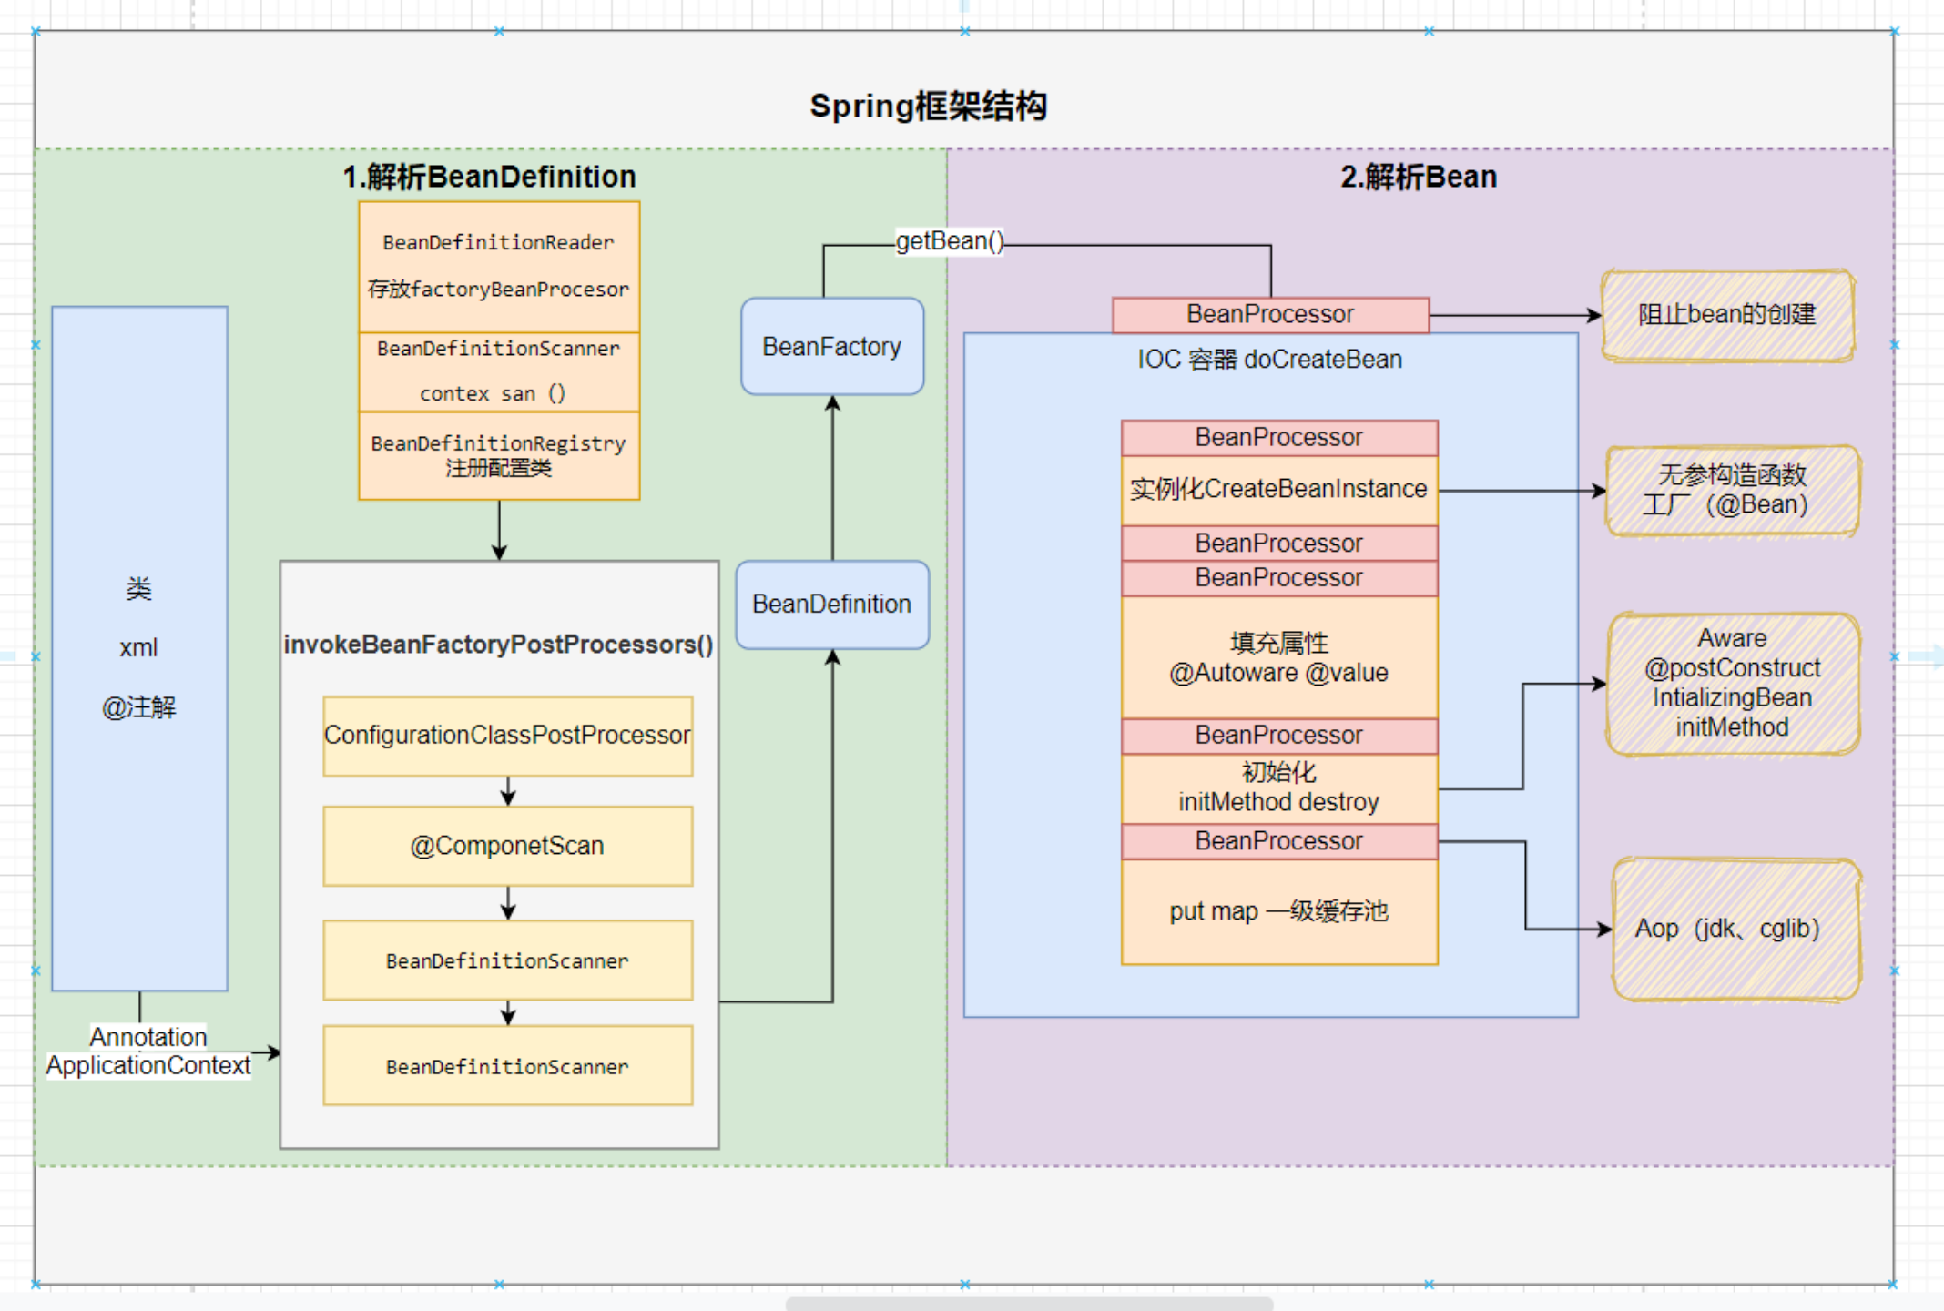Click the put map 一级缓存池 cell
This screenshot has height=1311, width=1944.
click(x=1278, y=910)
